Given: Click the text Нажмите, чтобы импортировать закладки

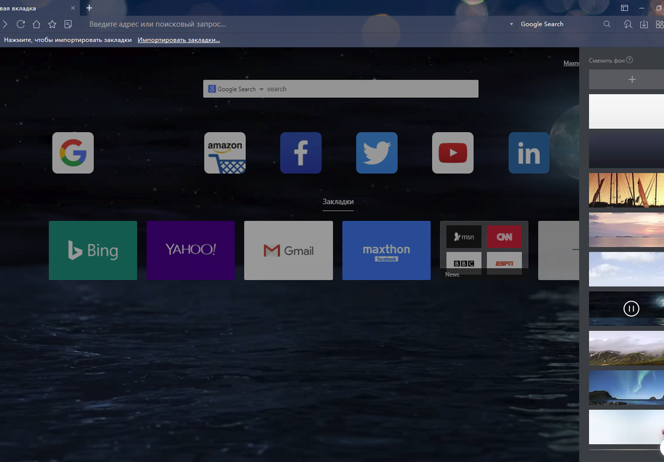Looking at the screenshot, I should point(68,40).
